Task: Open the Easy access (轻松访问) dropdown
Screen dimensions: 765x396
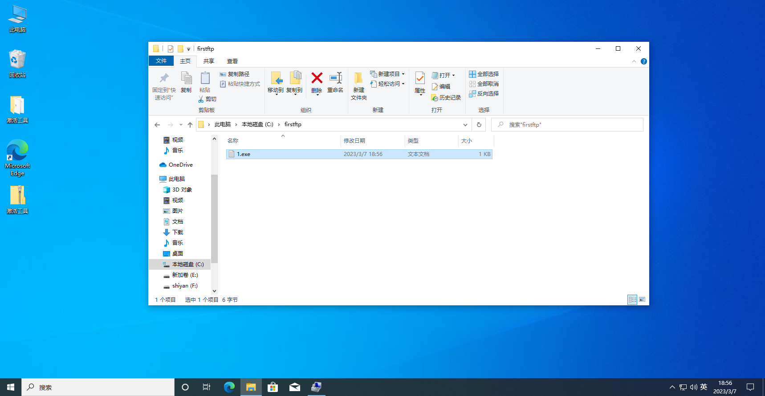Action: 387,84
